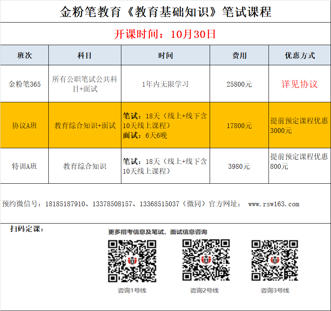Click the 金粉笔365 class cell

tap(25, 84)
